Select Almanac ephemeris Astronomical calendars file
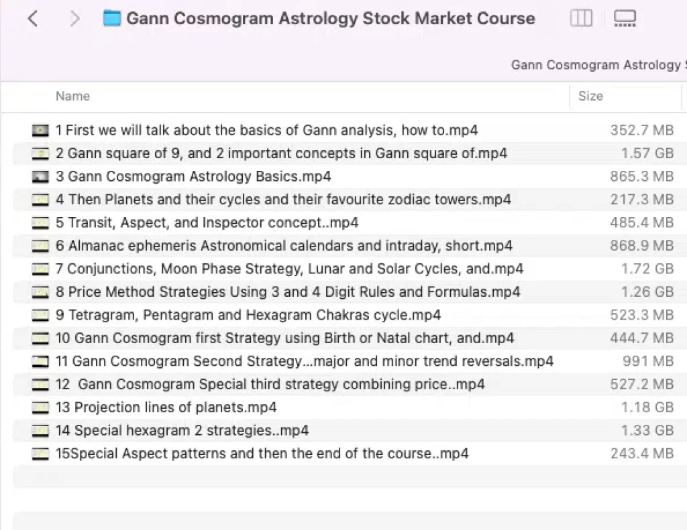This screenshot has width=687, height=530. 284,246
